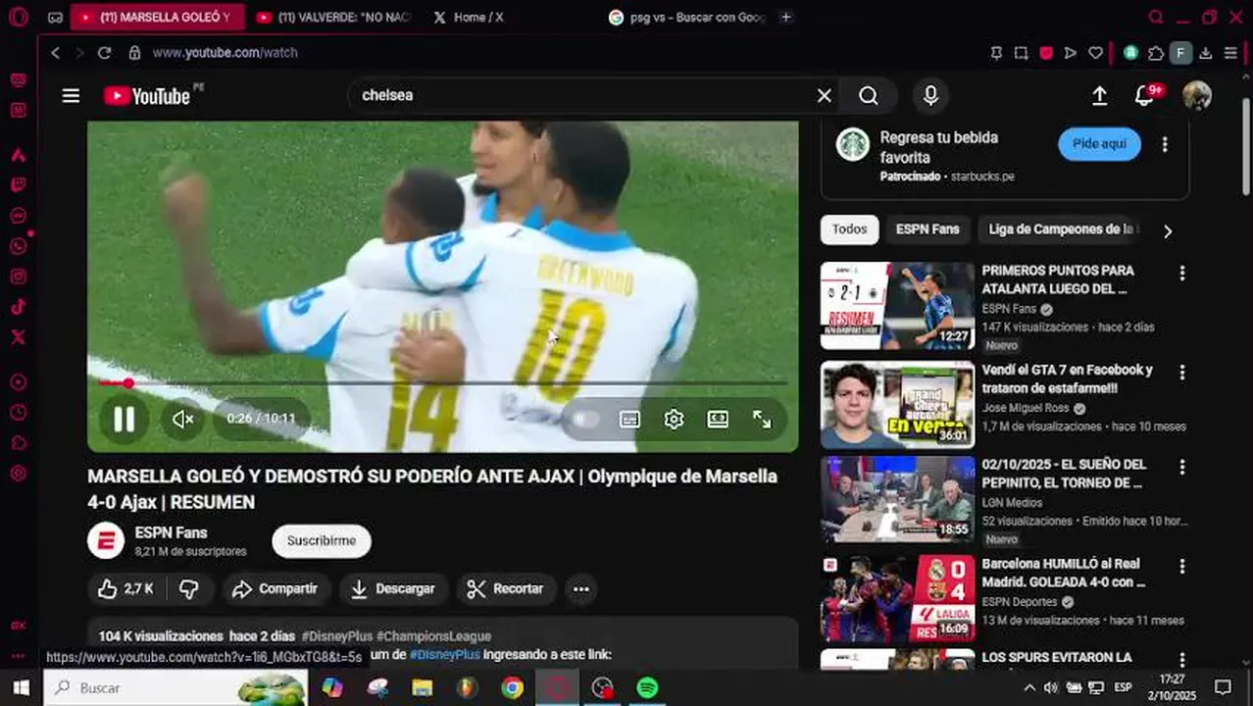Image resolution: width=1253 pixels, height=706 pixels.
Task: Open Opera sidebar settings gear
Action: click(18, 474)
